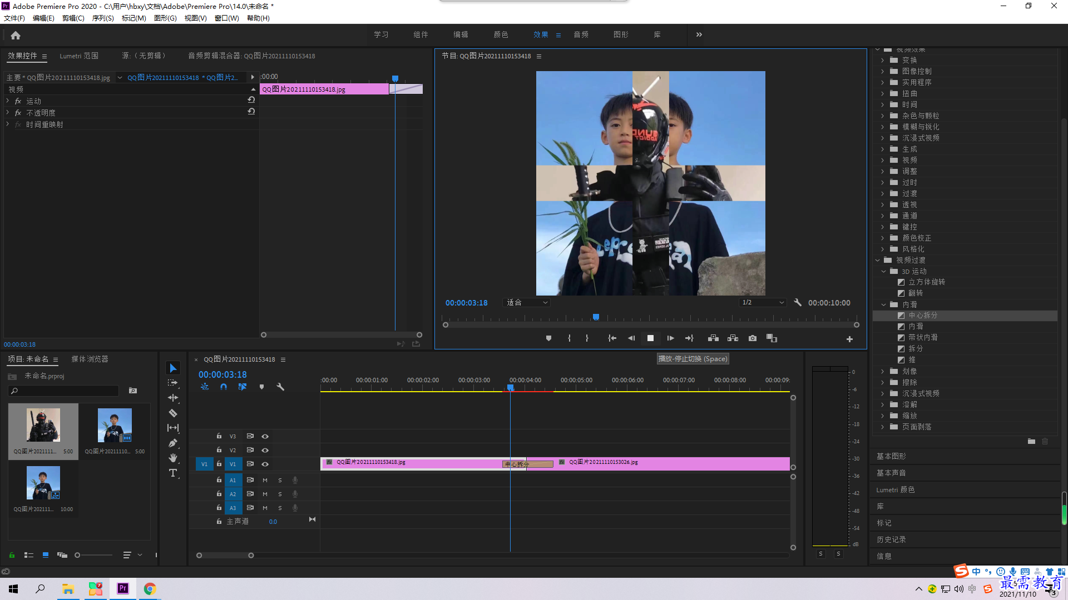The height and width of the screenshot is (600, 1068).
Task: Open button editor plus icon
Action: click(x=849, y=339)
